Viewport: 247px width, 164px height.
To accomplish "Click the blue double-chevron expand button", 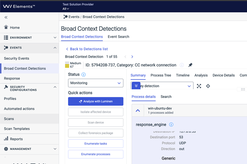I will [136, 86].
